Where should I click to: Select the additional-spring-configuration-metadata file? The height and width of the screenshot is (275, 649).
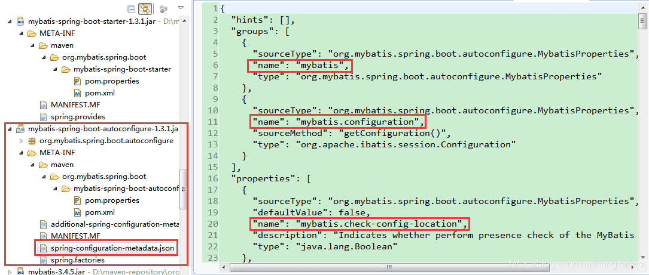(x=114, y=224)
